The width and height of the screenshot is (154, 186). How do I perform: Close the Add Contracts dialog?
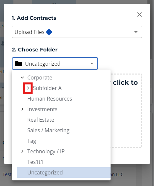pos(140,15)
